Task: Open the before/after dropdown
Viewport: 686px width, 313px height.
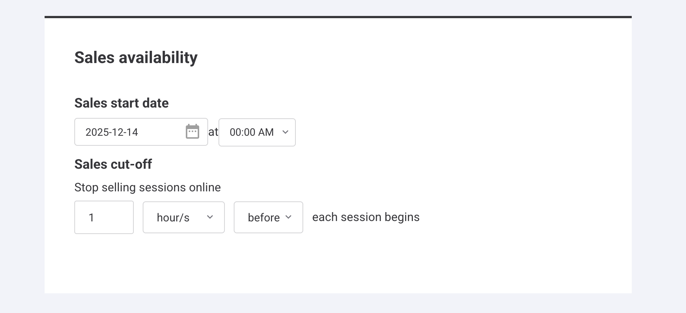Action: pyautogui.click(x=268, y=217)
